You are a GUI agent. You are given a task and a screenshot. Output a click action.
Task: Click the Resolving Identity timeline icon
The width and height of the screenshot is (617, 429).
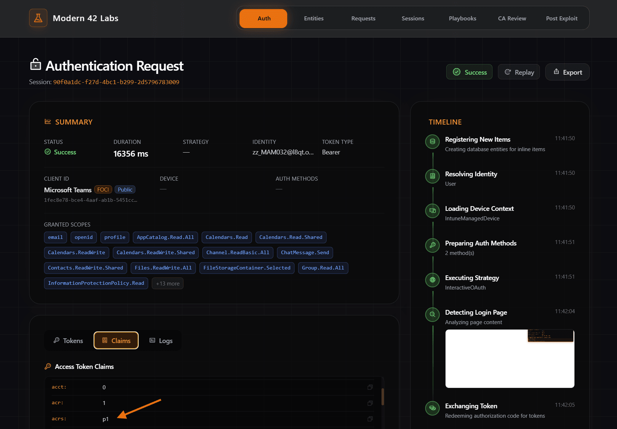click(x=432, y=176)
